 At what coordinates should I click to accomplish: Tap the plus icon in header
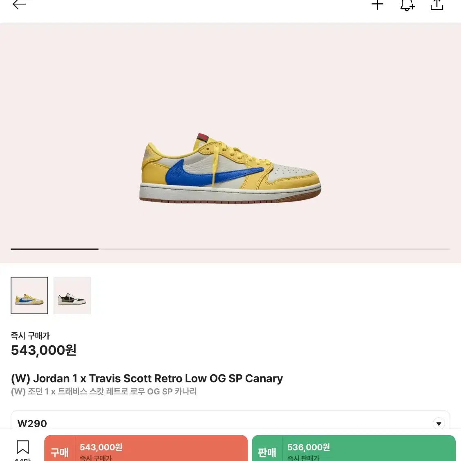[x=377, y=4]
